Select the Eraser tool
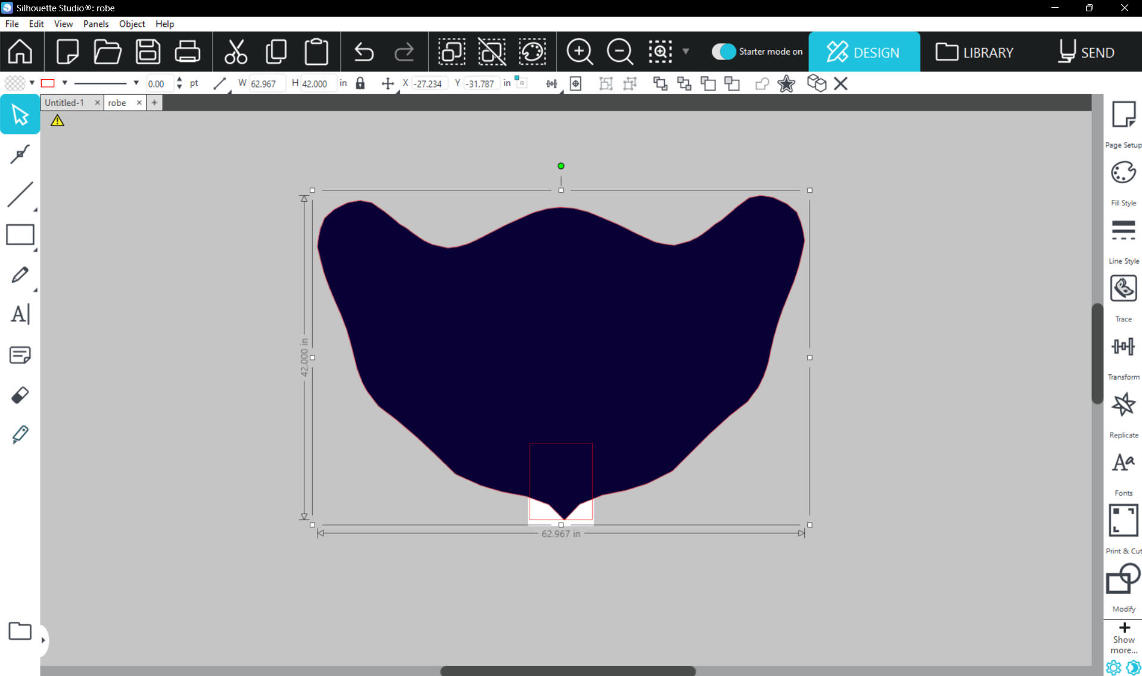1142x676 pixels. click(20, 395)
